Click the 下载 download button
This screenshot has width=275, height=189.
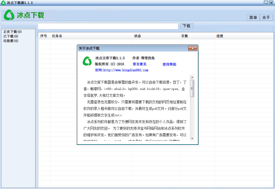pyautogui.click(x=186, y=26)
